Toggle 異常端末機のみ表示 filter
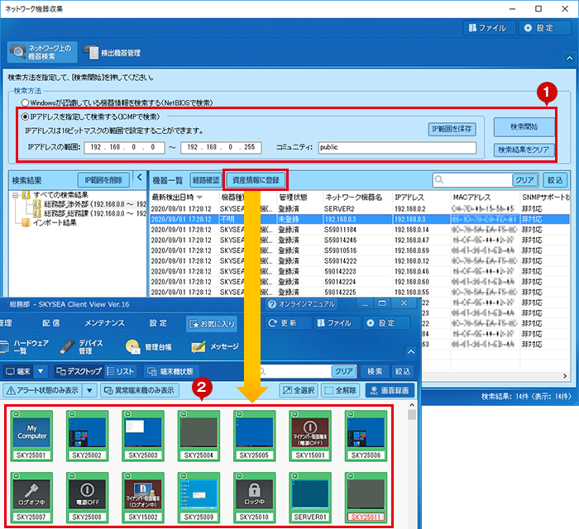 tap(140, 390)
